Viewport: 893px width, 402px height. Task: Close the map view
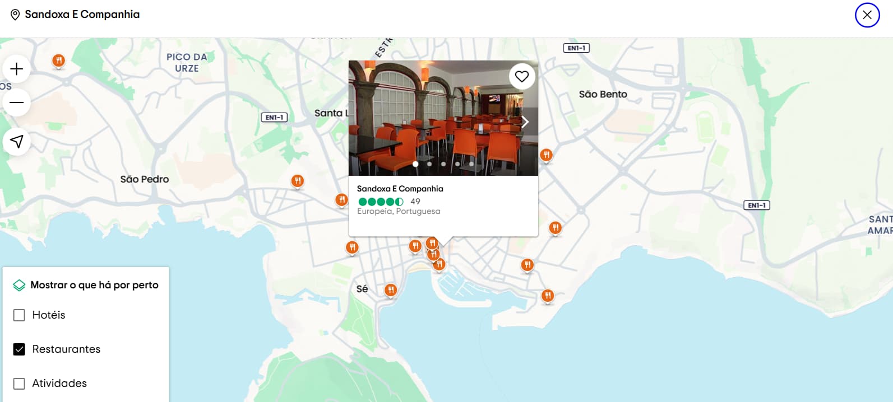tap(867, 15)
